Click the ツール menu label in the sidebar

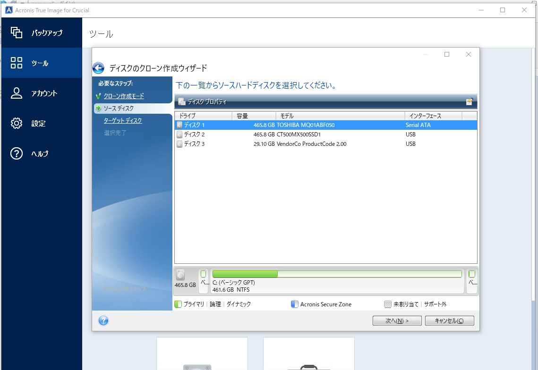pos(40,63)
